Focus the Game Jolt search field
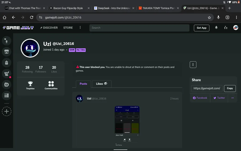Image resolution: width=241 pixels, height=151 pixels. [x=139, y=28]
